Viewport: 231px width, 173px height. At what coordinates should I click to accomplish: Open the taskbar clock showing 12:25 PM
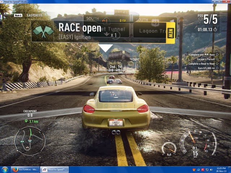pyautogui.click(x=221, y=170)
